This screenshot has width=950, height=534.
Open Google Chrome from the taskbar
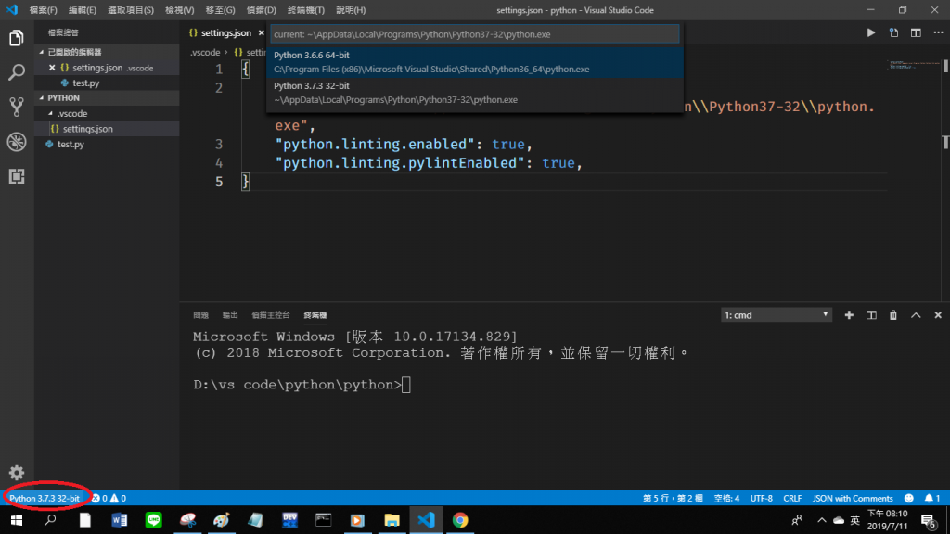(x=460, y=520)
